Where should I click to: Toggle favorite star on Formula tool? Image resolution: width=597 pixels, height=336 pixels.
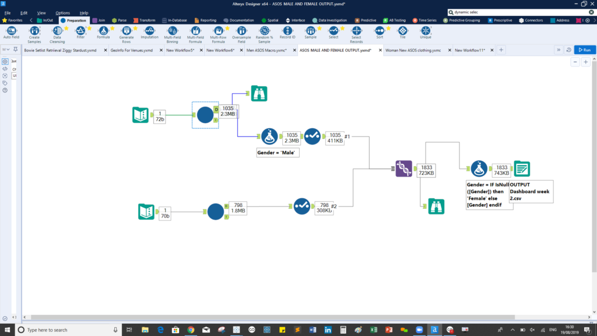pyautogui.click(x=112, y=27)
